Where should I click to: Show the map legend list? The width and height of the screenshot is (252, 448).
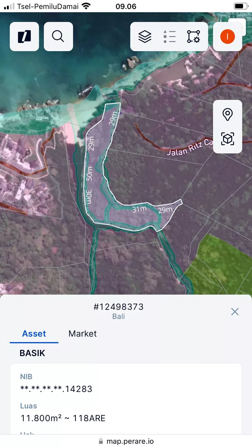(x=169, y=37)
